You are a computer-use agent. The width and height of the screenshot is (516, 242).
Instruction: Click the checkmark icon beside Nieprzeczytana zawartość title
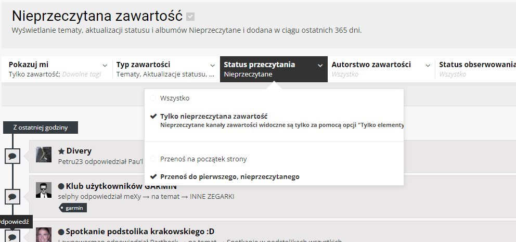point(190,17)
